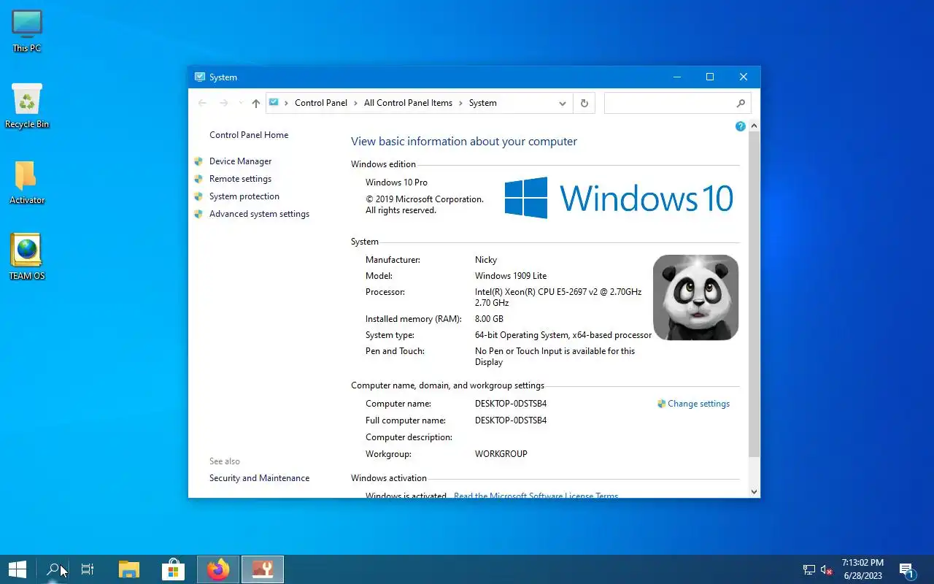The image size is (934, 584).
Task: Click the Control Panel breadcrumb
Action: [x=321, y=103]
